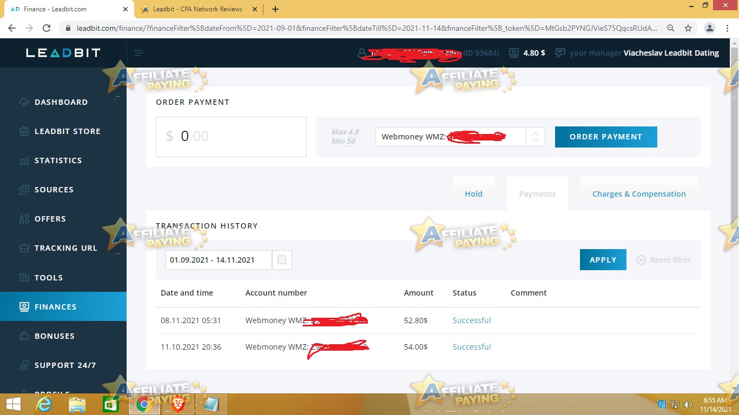
Task: Select the Finances sidebar menu item
Action: tap(63, 306)
